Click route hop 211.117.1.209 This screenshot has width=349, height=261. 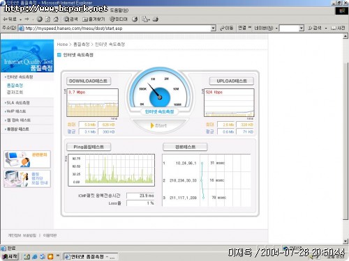tap(183, 198)
